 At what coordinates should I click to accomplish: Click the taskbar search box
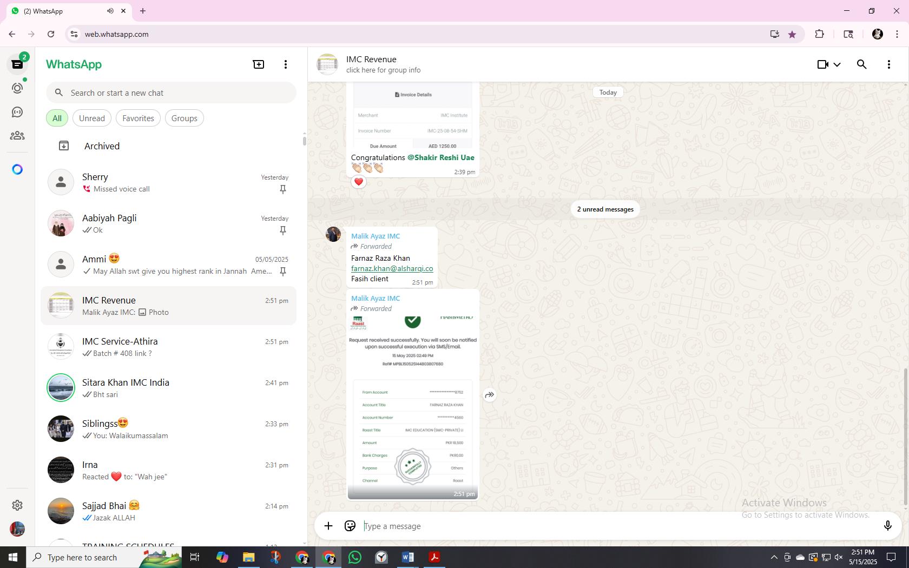coord(104,557)
